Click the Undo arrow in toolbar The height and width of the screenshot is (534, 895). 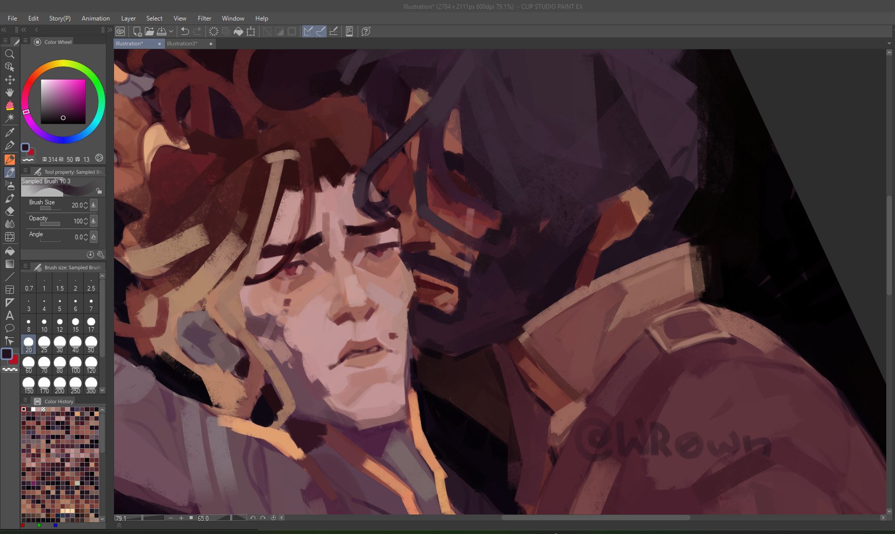[185, 31]
